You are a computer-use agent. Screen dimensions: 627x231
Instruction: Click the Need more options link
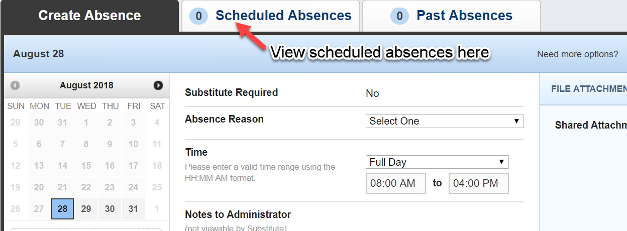577,54
